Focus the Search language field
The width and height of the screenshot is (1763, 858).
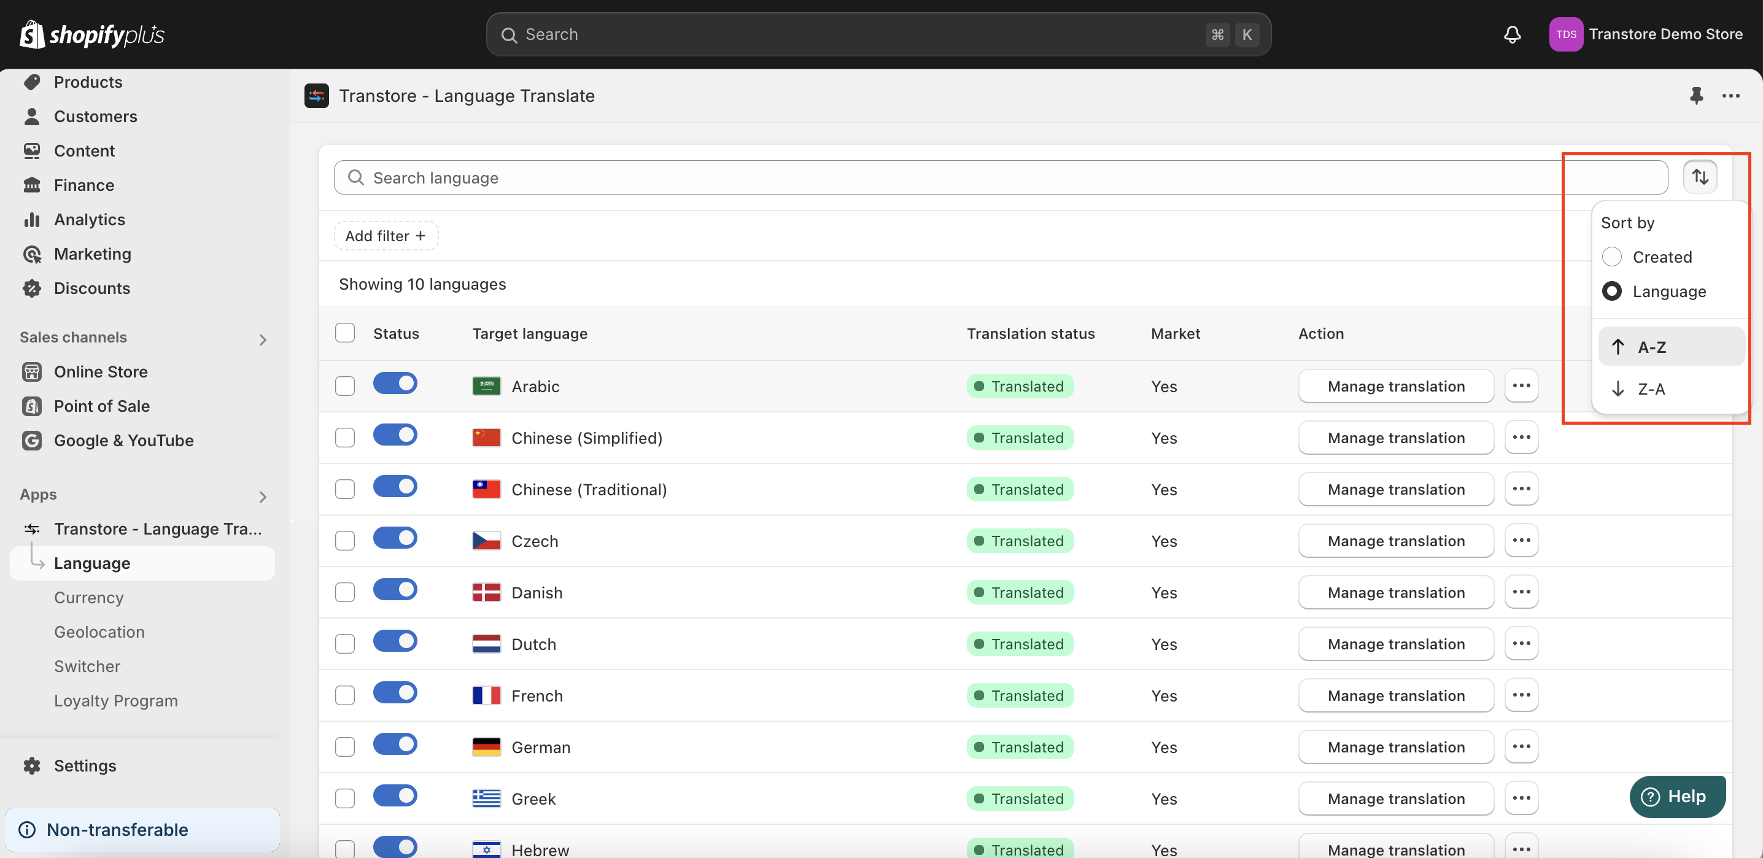(999, 177)
